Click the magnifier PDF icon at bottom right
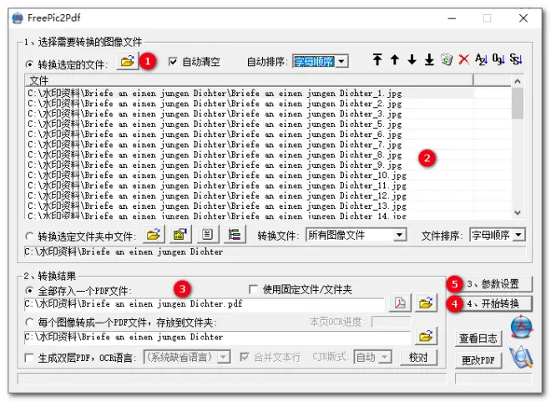The width and height of the screenshot is (551, 402). [x=522, y=358]
